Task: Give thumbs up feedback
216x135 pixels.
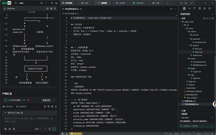Action: [45, 107]
